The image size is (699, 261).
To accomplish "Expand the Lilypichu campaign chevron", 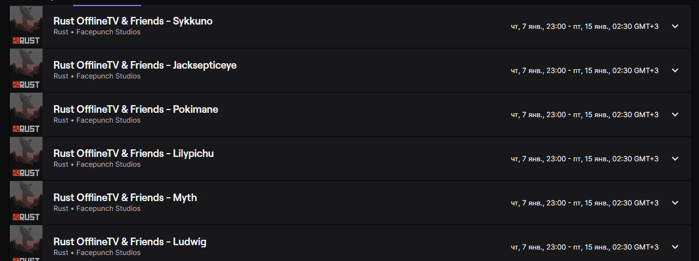I will pos(675,159).
